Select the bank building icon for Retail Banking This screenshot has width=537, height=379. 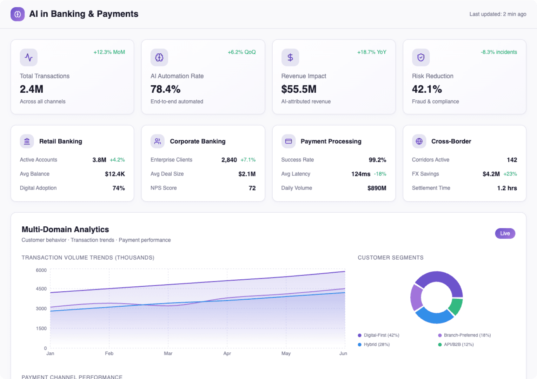27,141
